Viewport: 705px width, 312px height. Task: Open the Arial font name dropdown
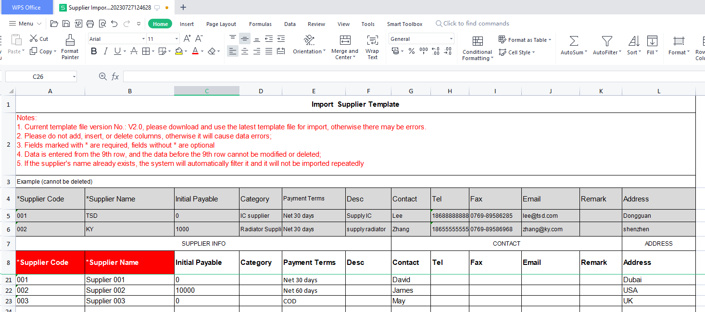pyautogui.click(x=143, y=39)
